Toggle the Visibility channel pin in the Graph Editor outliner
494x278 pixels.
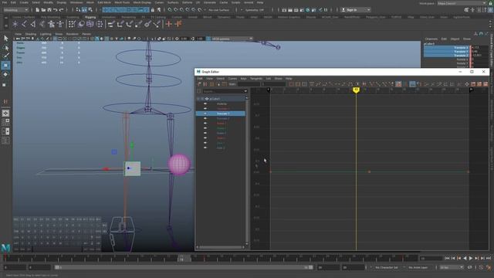click(205, 103)
